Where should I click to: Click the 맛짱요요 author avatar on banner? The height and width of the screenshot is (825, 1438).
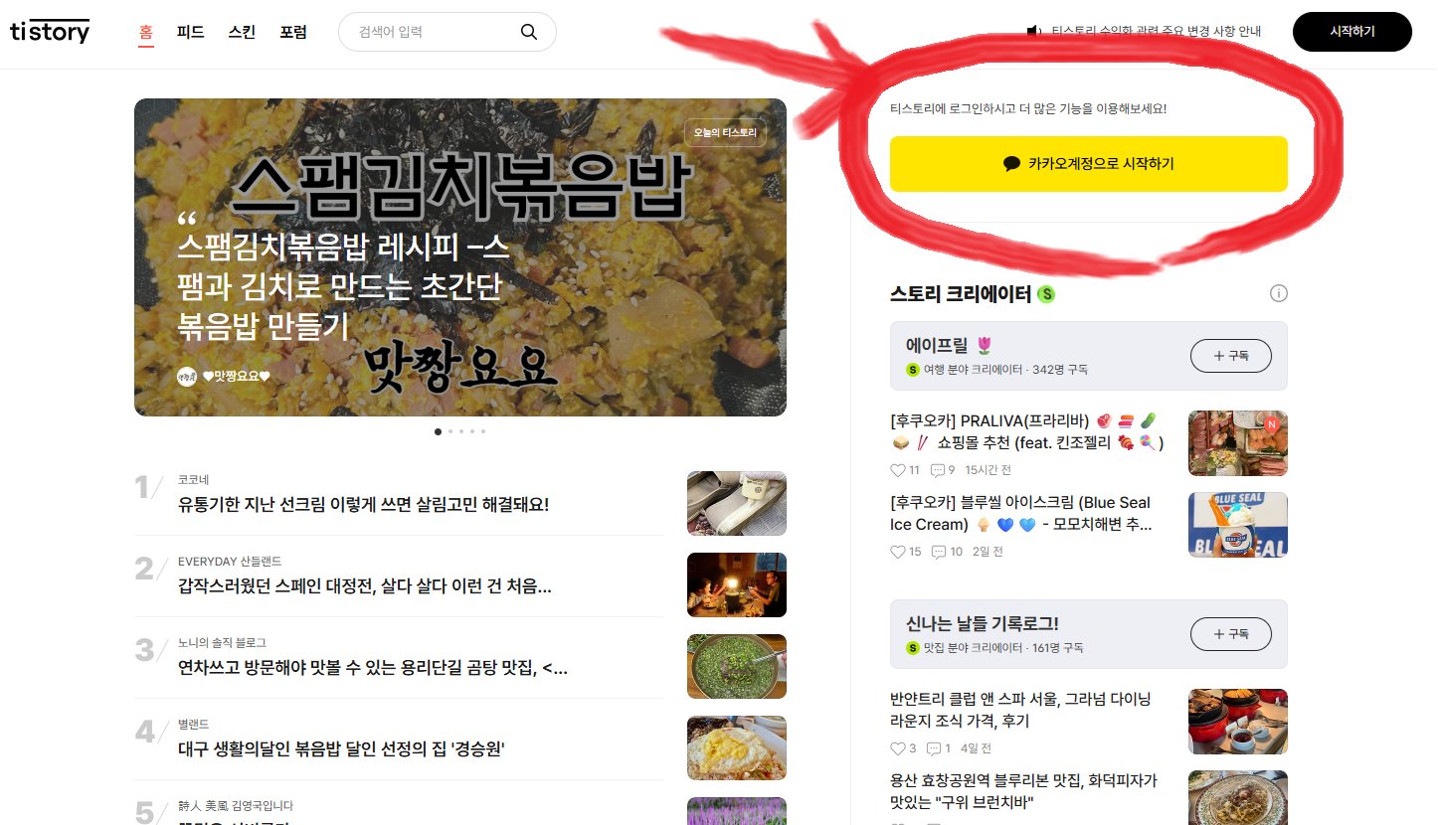[x=187, y=376]
